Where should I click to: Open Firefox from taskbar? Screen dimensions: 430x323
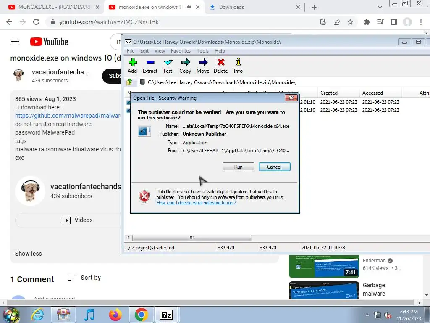point(115,315)
